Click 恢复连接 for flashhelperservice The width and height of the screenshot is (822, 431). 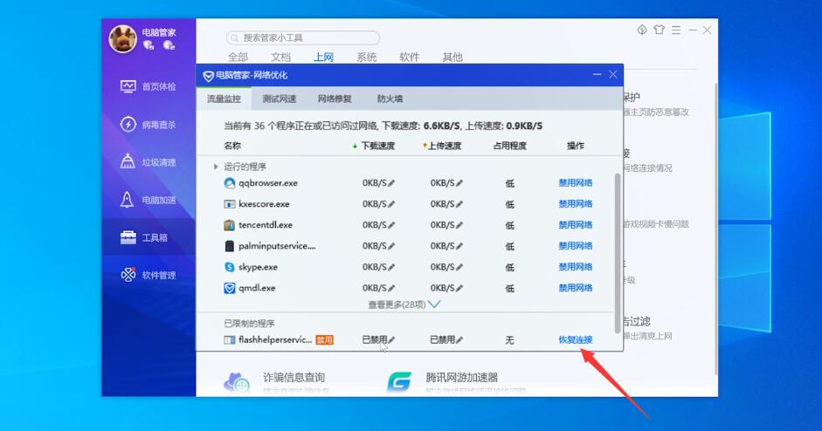[575, 340]
